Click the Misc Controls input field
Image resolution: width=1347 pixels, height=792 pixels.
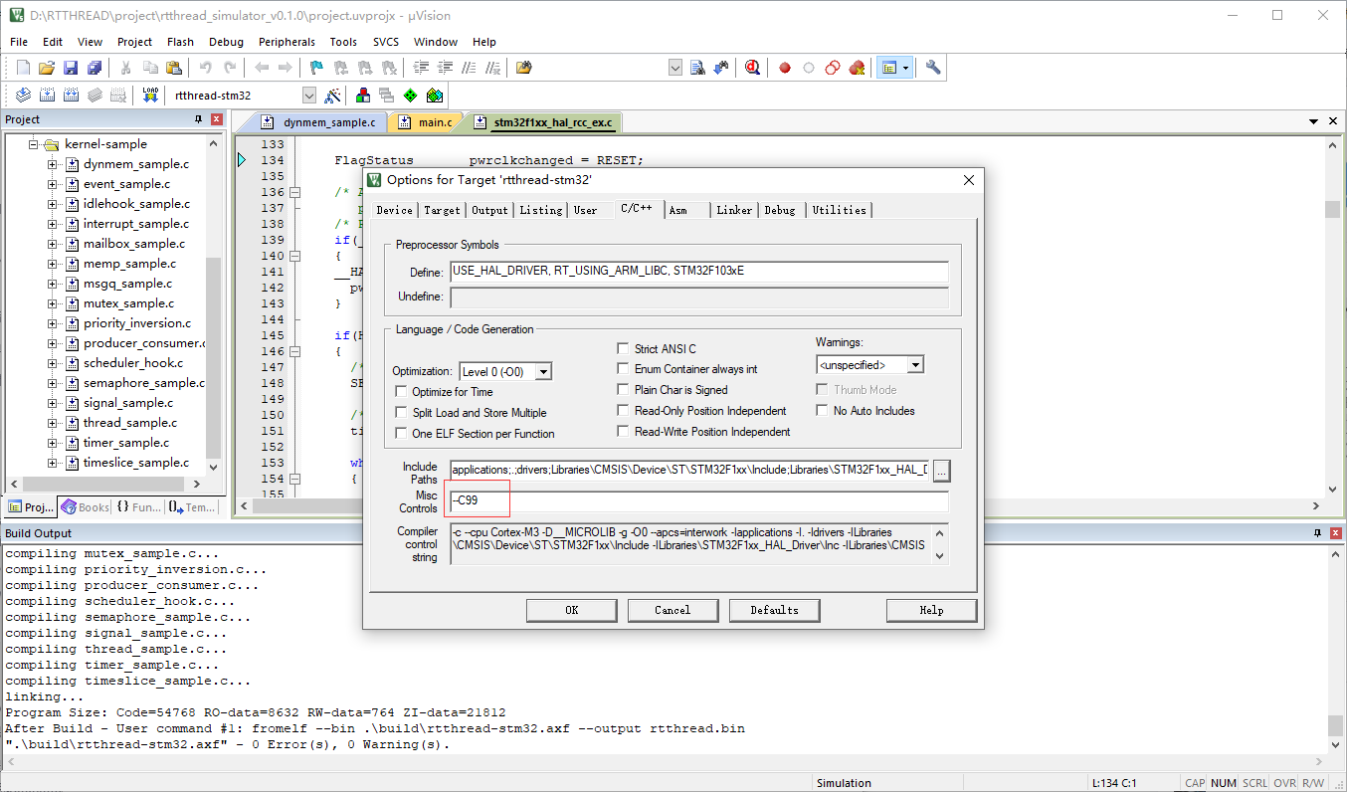click(x=699, y=500)
